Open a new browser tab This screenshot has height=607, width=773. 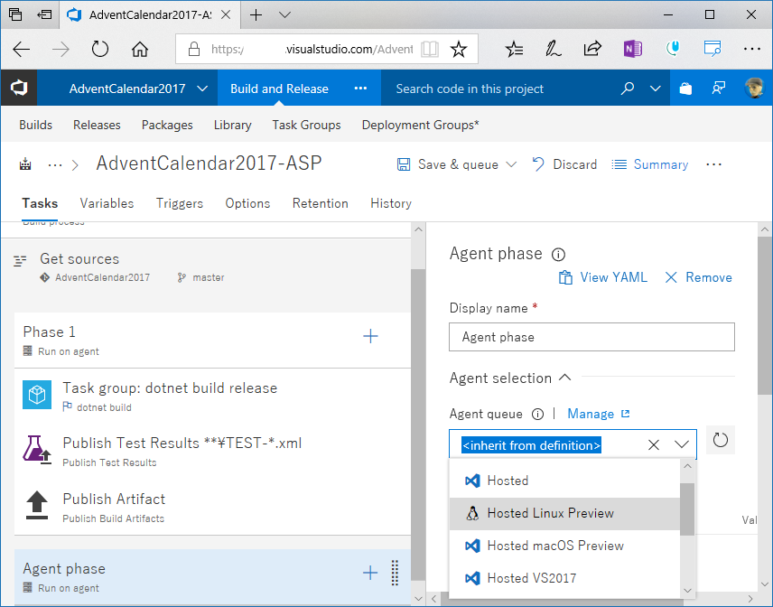256,14
